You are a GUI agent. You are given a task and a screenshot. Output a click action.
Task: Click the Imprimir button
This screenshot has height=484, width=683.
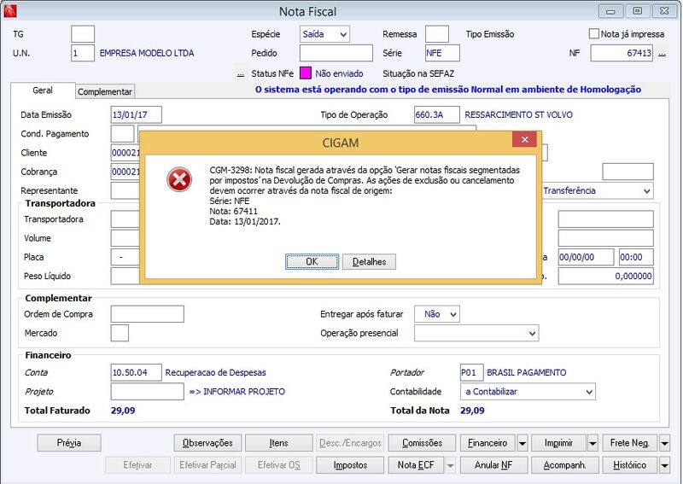pos(558,443)
